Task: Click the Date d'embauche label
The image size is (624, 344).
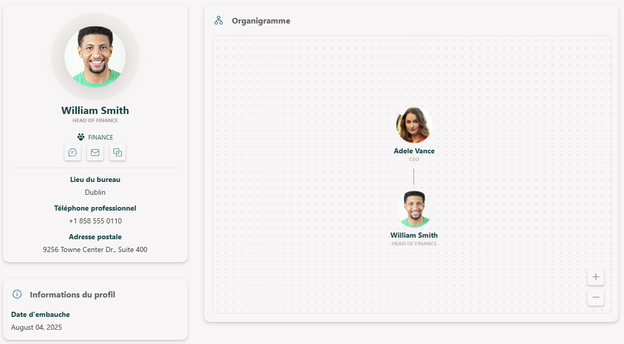Action: point(40,314)
